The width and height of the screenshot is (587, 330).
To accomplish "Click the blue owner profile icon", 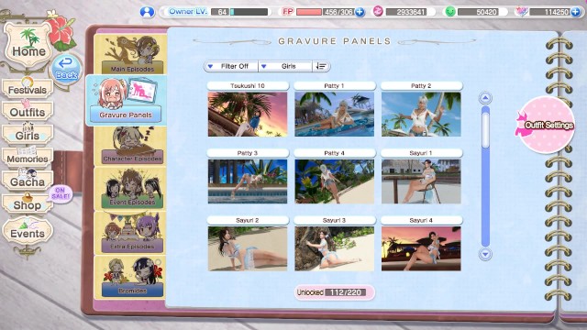I will (147, 12).
